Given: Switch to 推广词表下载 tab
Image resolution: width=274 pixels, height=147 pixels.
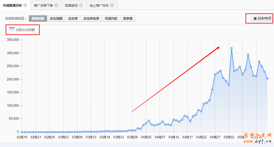Looking at the screenshot, I should coord(44,5).
